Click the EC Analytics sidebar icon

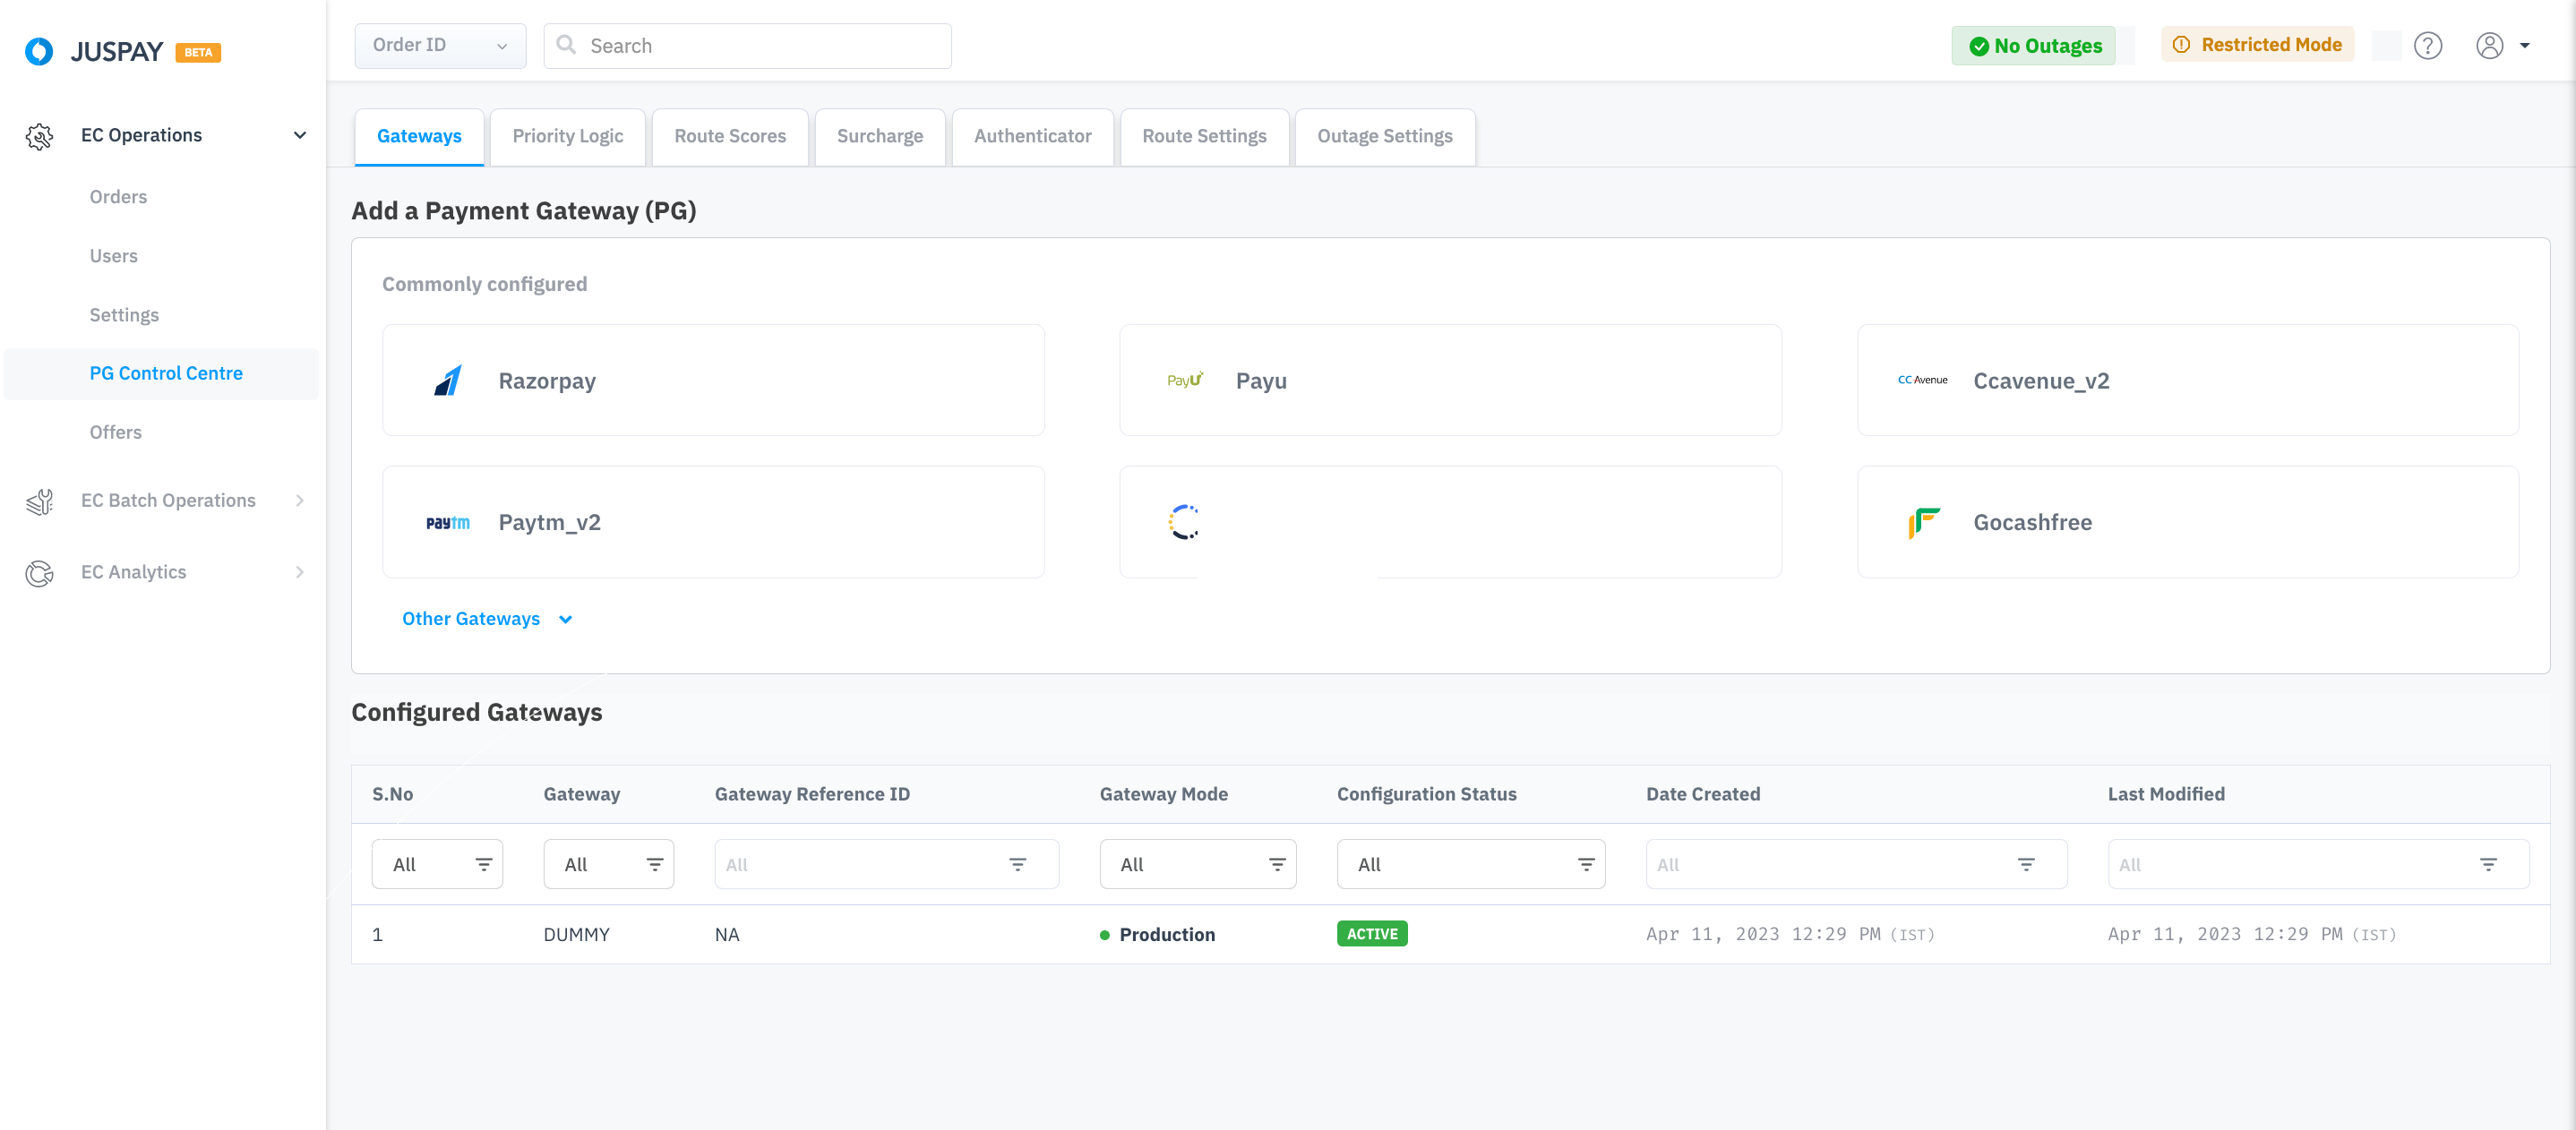pos(39,573)
